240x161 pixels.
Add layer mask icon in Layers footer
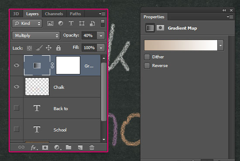pos(45,148)
